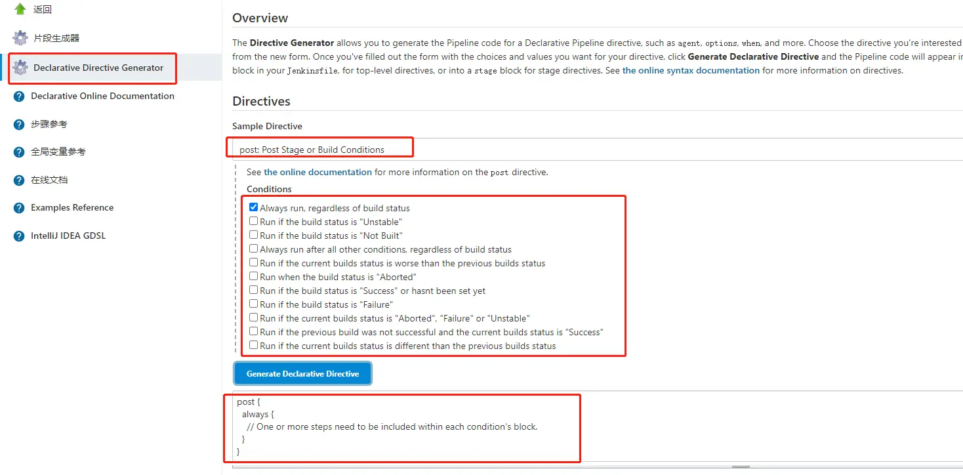963x475 pixels.
Task: Click the green up-arrow back icon
Action: 20,9
